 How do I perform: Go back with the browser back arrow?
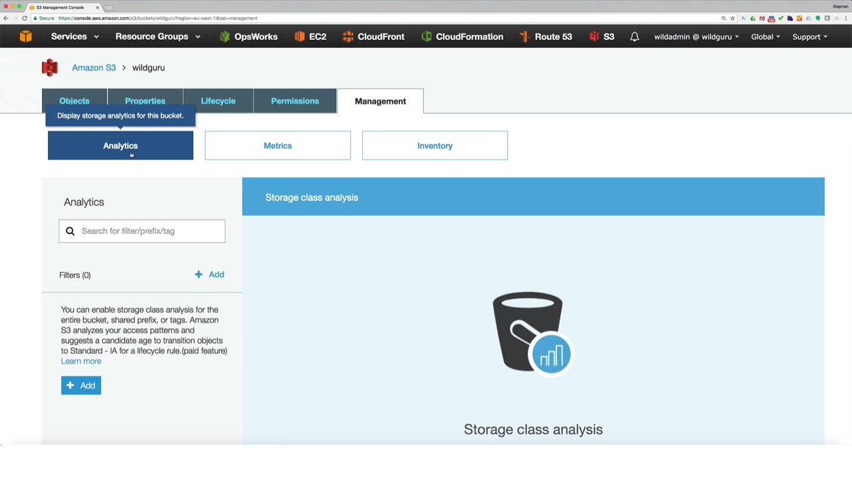pyautogui.click(x=6, y=18)
